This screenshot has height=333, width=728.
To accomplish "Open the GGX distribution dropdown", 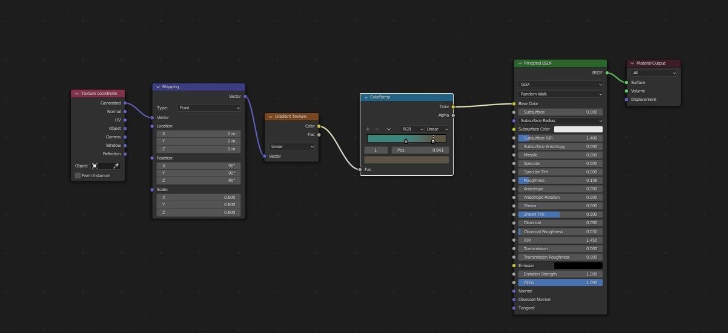I will coord(560,84).
